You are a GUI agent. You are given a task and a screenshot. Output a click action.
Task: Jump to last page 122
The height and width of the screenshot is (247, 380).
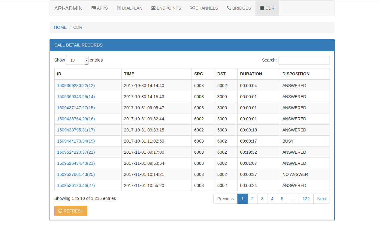[x=306, y=199]
